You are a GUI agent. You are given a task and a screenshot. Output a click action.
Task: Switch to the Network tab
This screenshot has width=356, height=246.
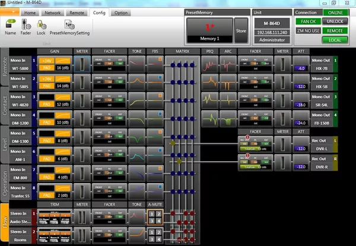[52, 12]
